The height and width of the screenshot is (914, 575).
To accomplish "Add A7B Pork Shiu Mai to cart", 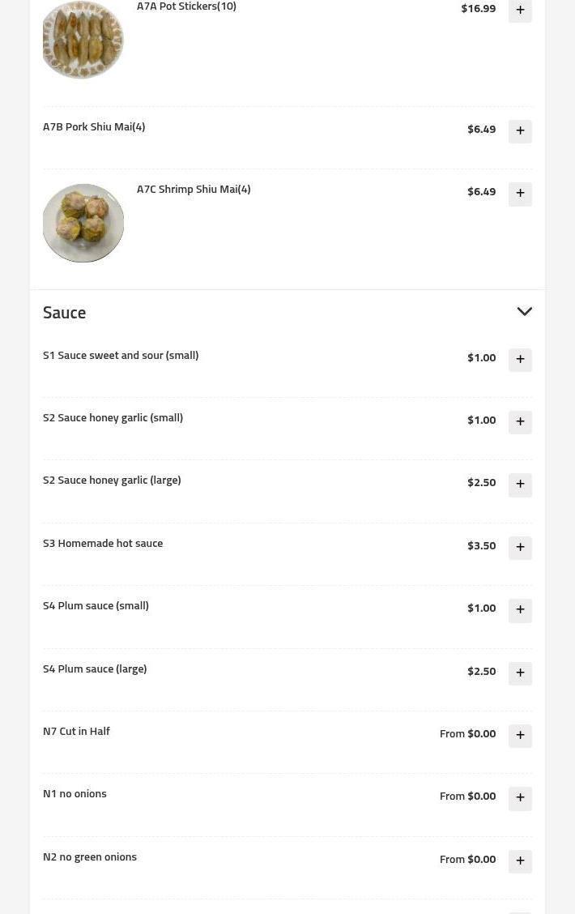I will click(x=520, y=130).
